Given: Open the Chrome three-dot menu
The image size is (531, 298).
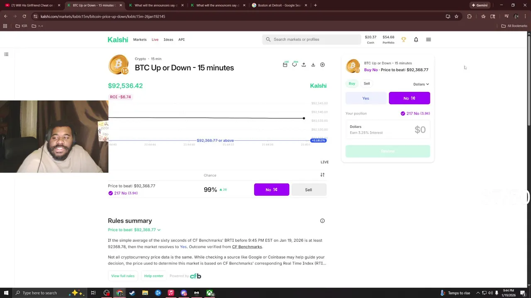Looking at the screenshot, I should click(x=525, y=17).
